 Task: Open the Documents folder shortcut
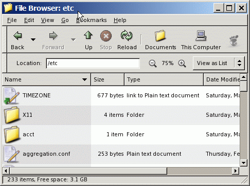(160, 40)
